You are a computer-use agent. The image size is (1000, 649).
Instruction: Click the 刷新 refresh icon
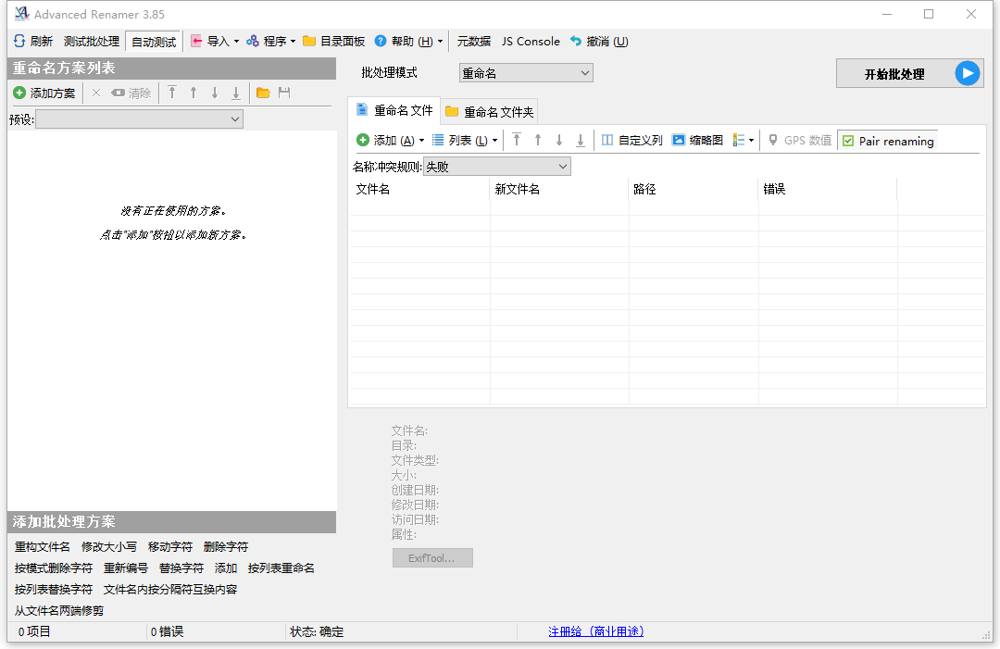click(19, 42)
